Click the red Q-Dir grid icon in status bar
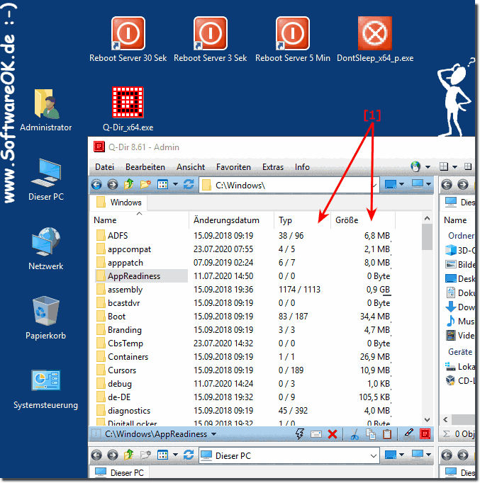480x483 pixels. (425, 434)
